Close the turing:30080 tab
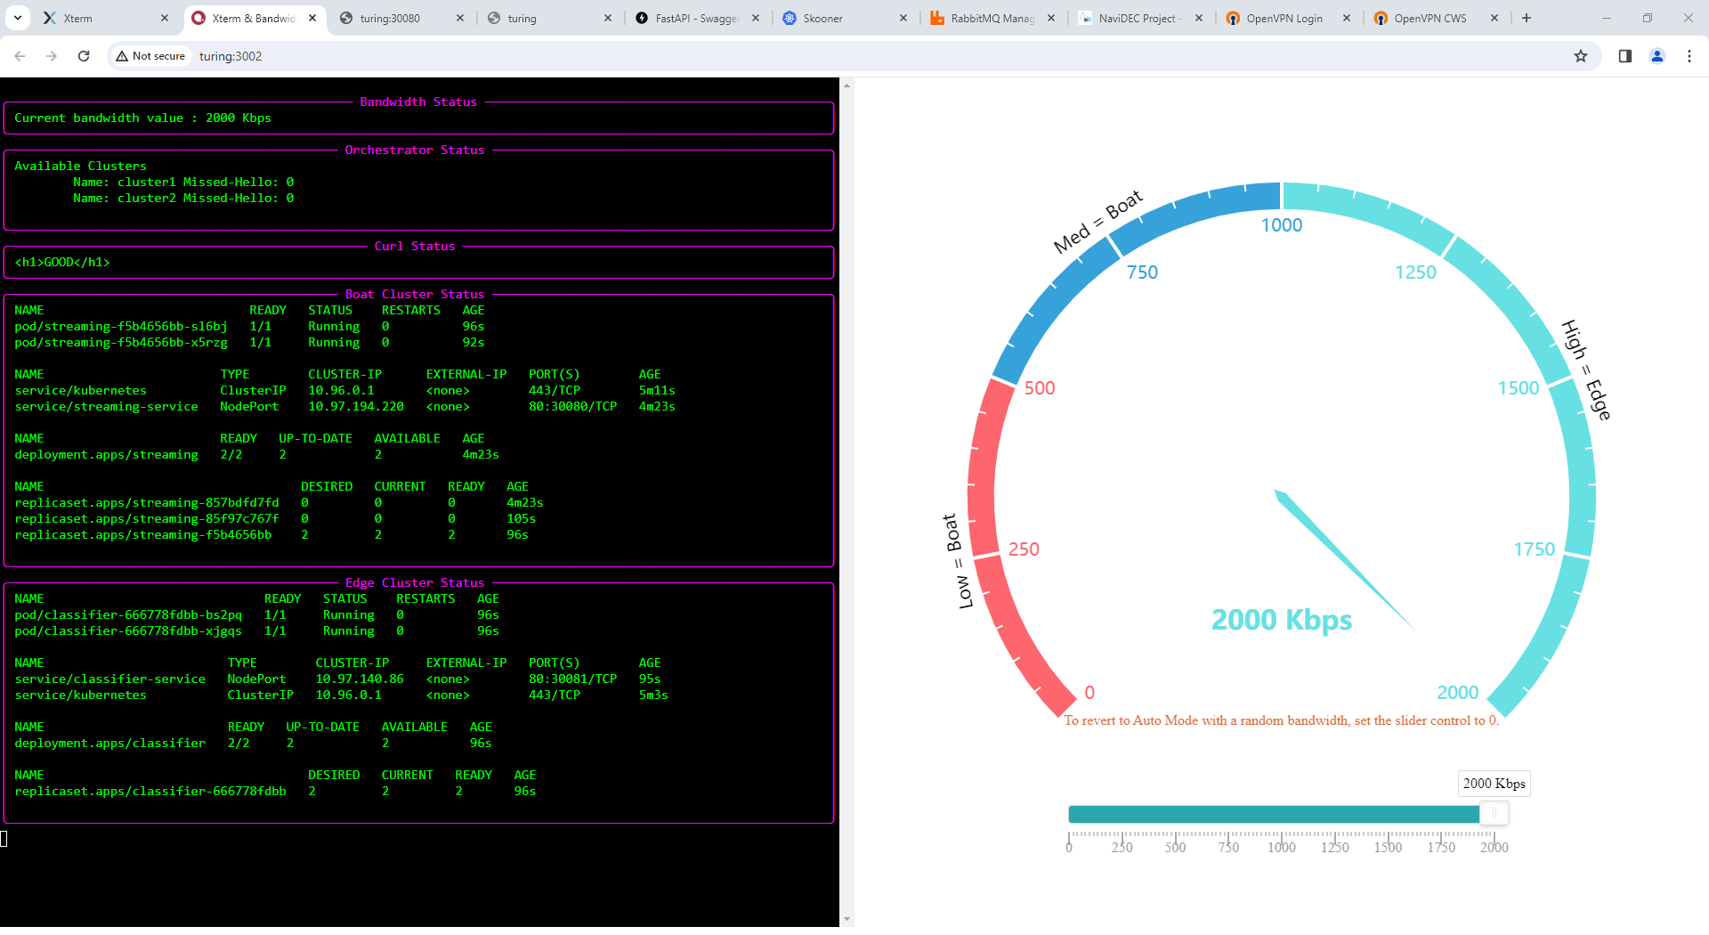1709x935 pixels. click(x=460, y=18)
